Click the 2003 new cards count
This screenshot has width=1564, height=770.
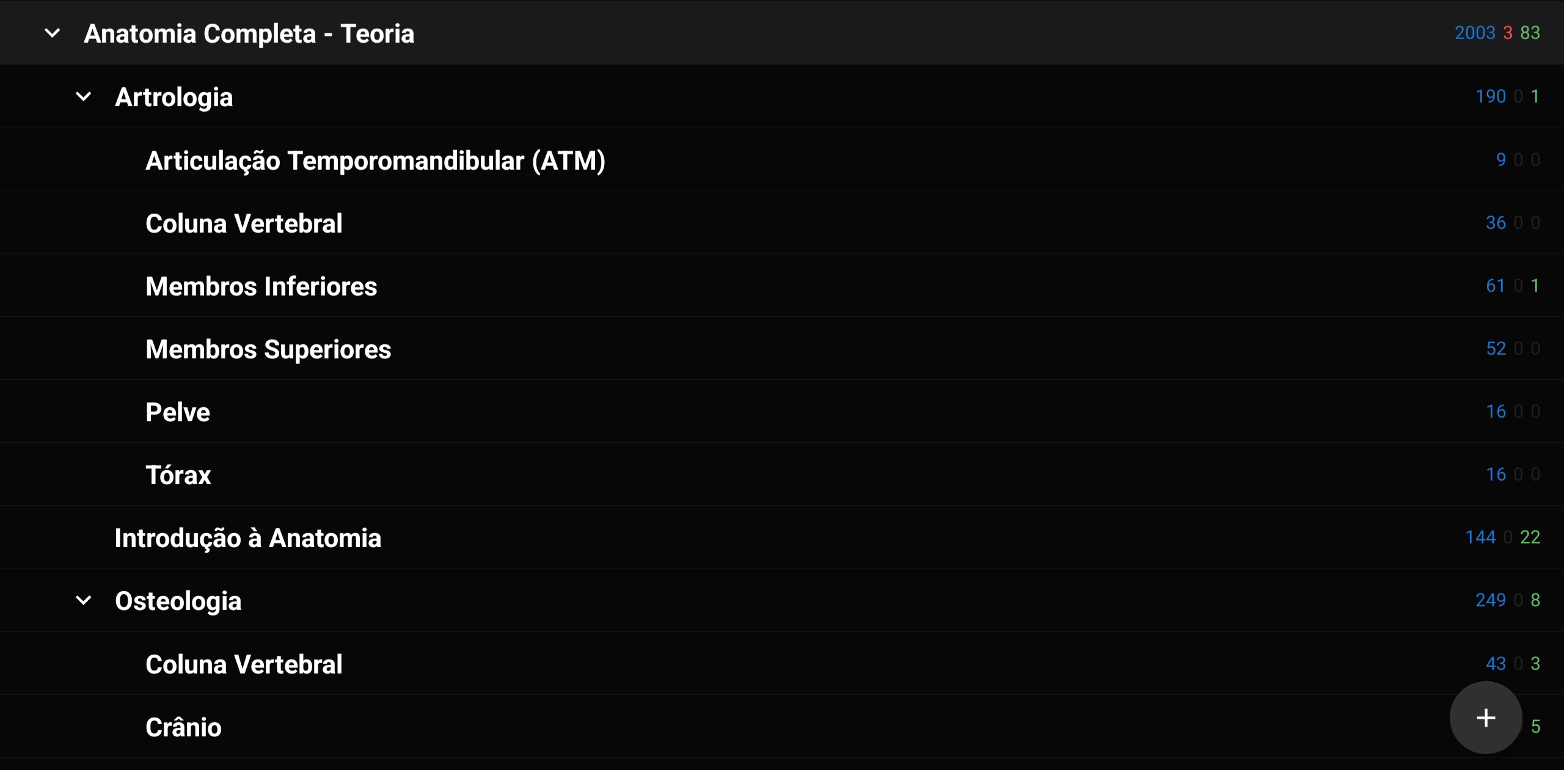tap(1475, 32)
